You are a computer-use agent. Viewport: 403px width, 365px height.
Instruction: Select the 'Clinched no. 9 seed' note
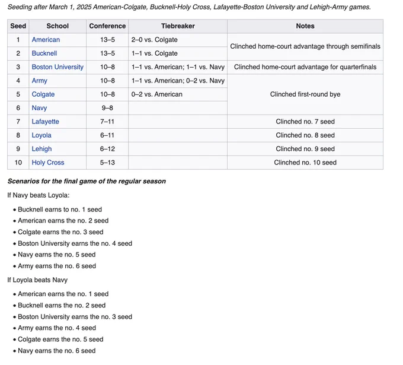tap(305, 149)
